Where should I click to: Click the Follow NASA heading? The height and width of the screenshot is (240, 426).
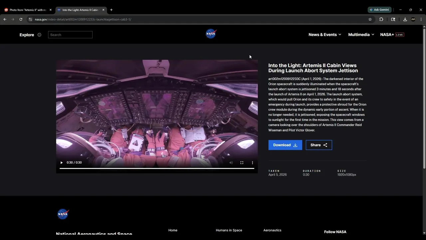click(x=335, y=232)
